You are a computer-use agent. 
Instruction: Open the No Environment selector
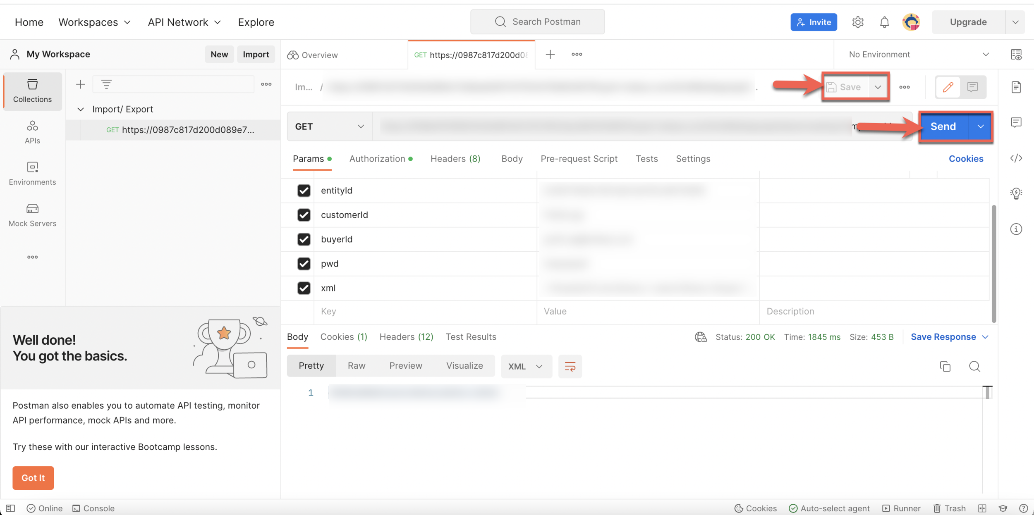(x=918, y=54)
